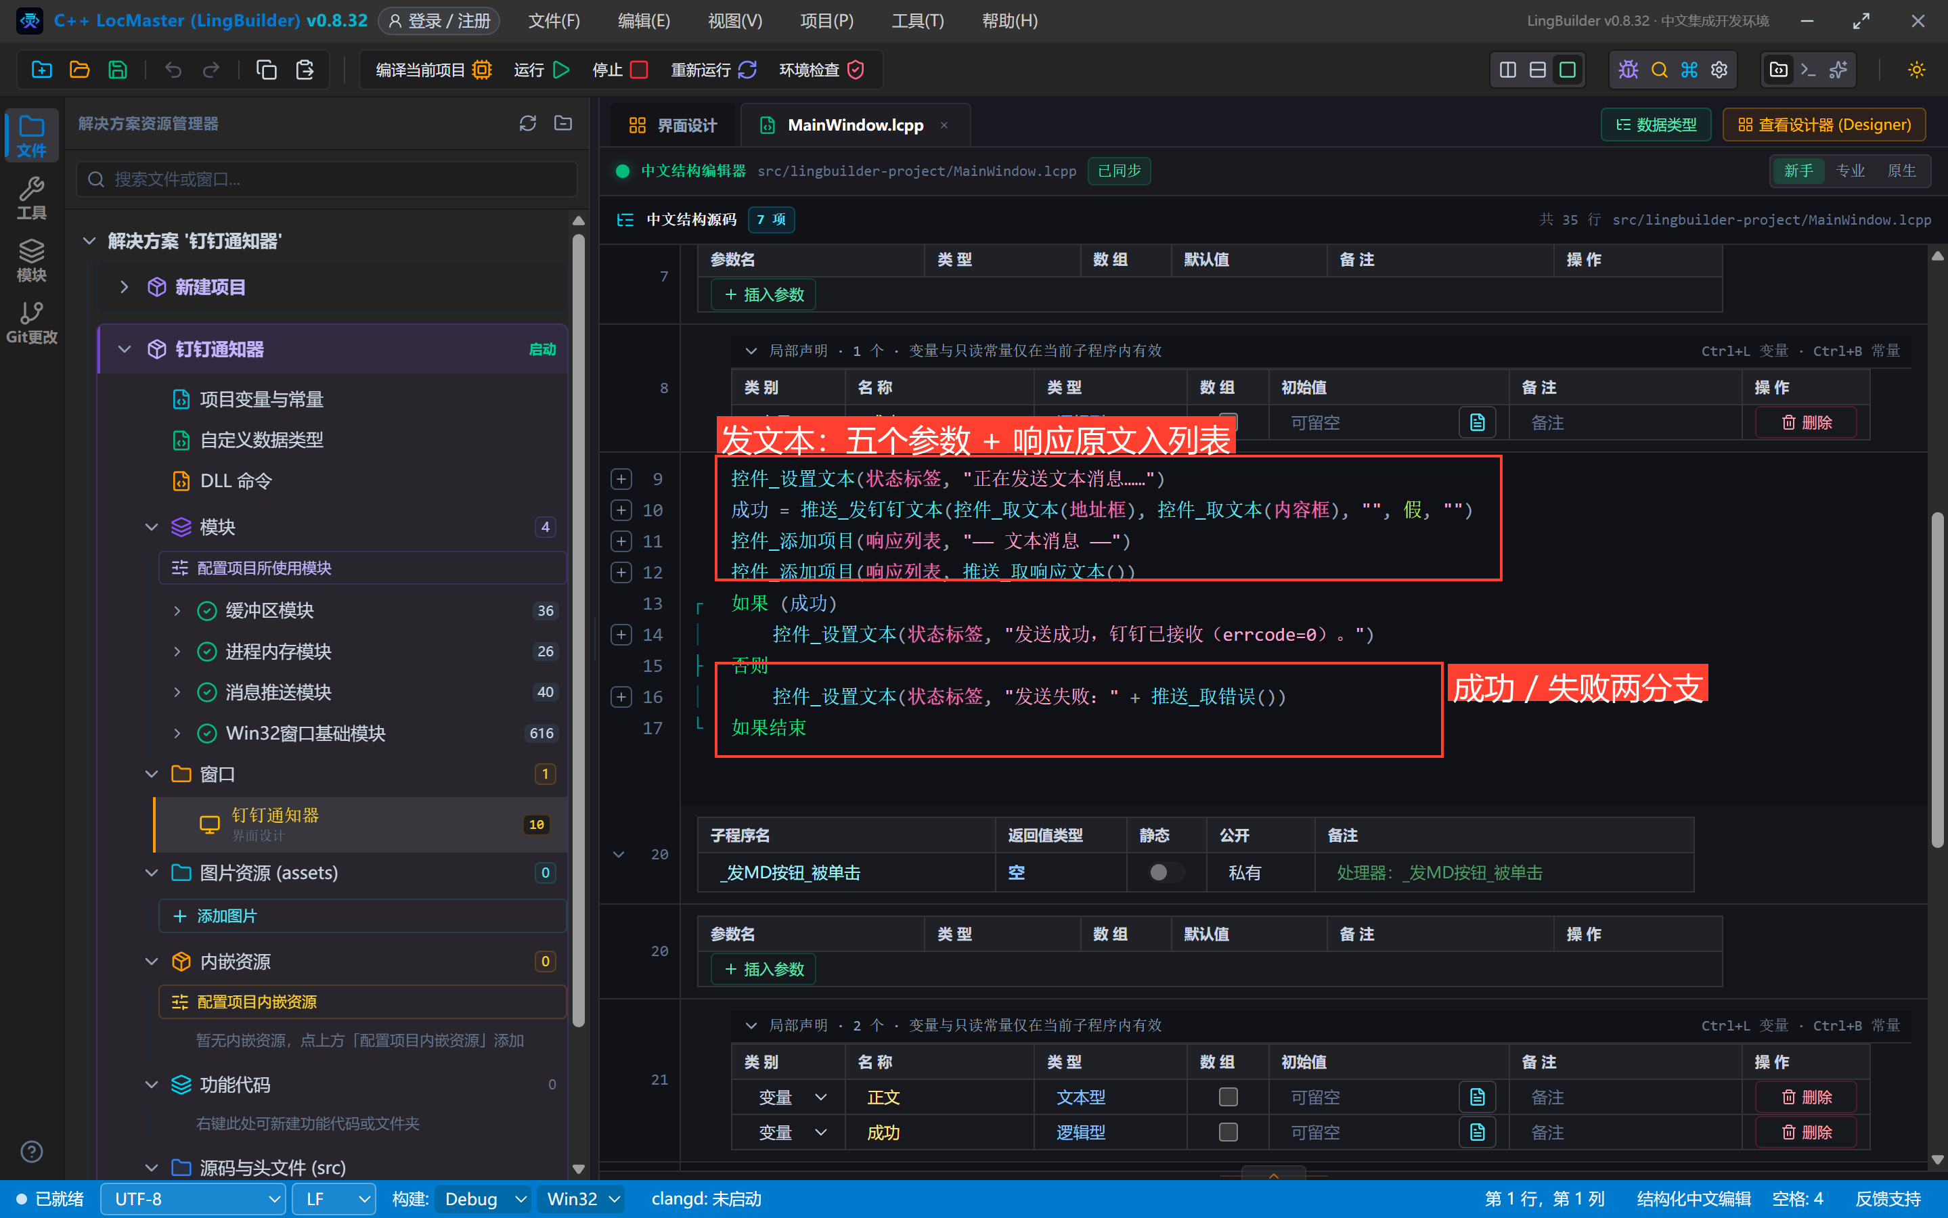Screen dimensions: 1948x1218
Task: Click the new project icon in toolbar
Action: (41, 70)
